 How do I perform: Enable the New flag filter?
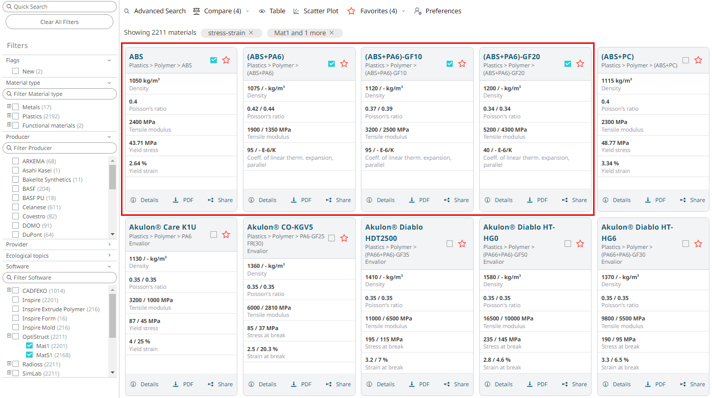(16, 71)
